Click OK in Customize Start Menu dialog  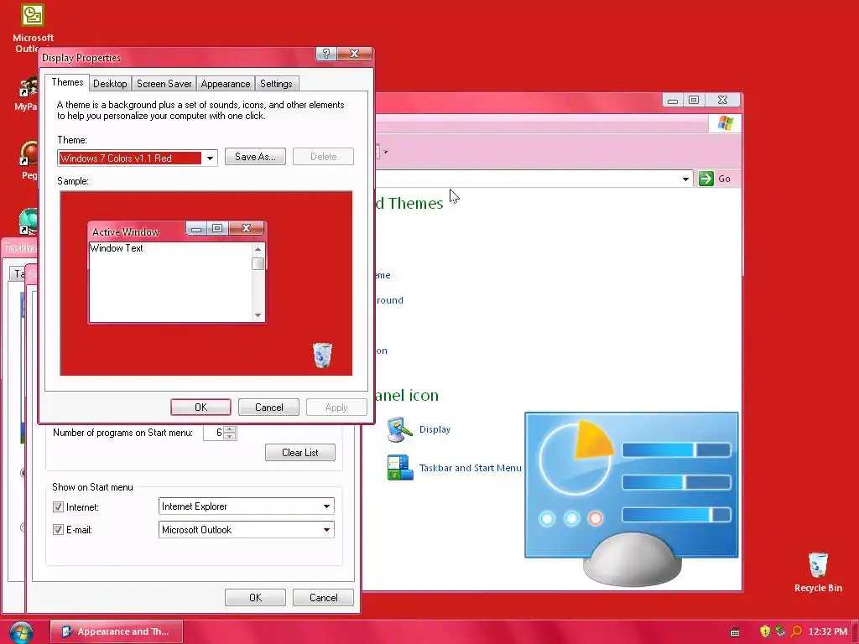pos(255,597)
